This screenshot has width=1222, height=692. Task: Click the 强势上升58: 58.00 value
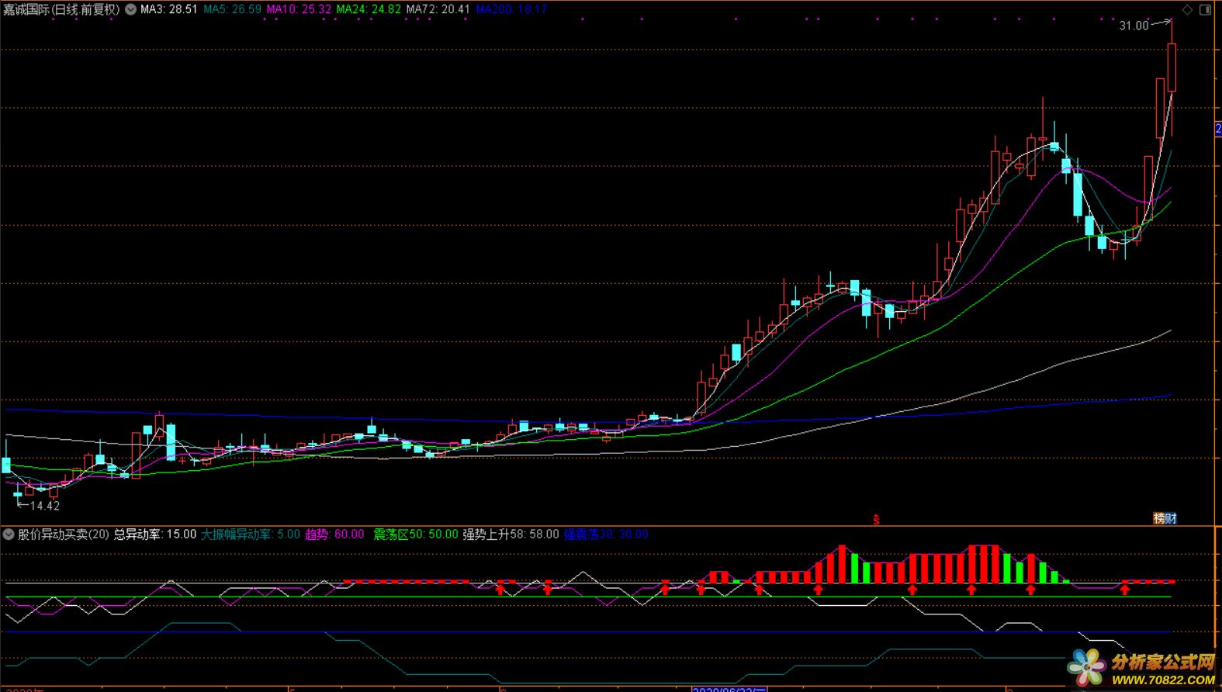click(511, 534)
